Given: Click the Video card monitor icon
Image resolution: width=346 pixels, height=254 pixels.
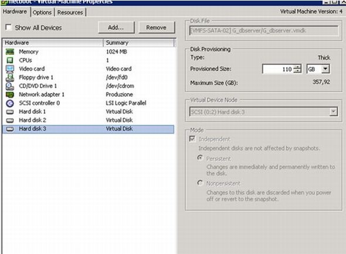Looking at the screenshot, I should tap(10, 68).
